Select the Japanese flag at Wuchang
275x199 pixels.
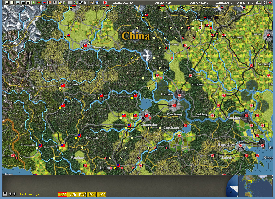tap(174, 105)
